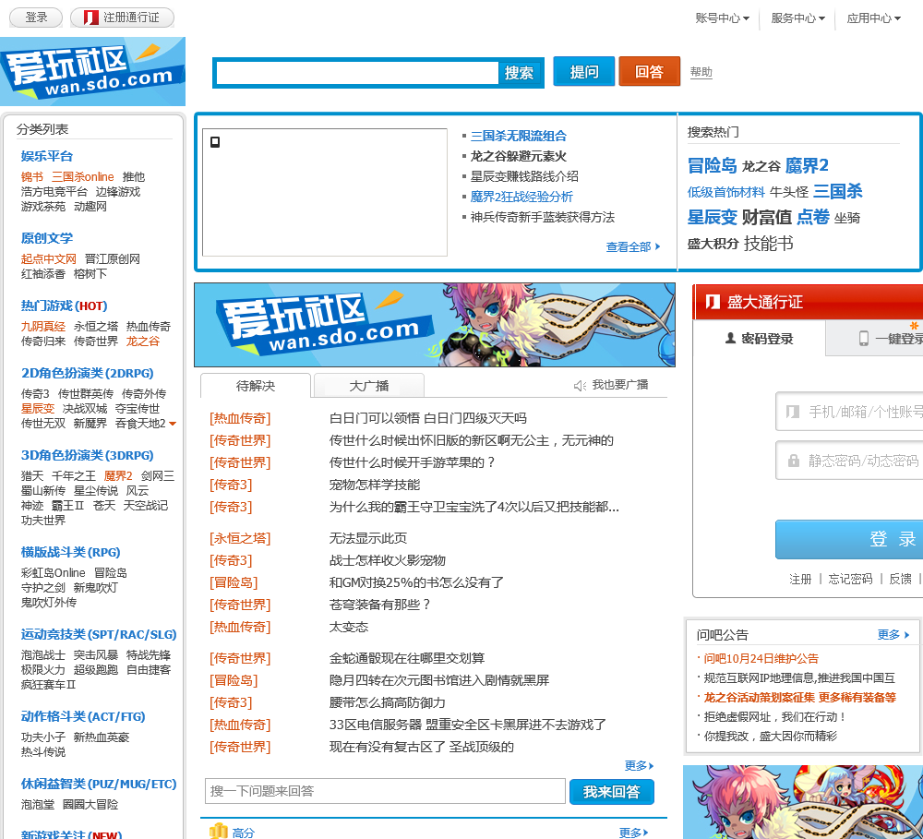Viewport: 923px width, 839px height.
Task: Click the phone icon on 一键登录 tab
Action: point(864,338)
